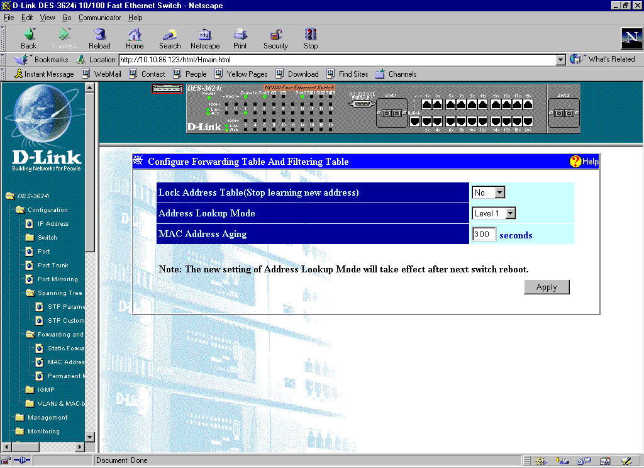Viewport: 644px width, 468px height.
Task: Open Netscape Search toolbar icon
Action: [x=170, y=35]
